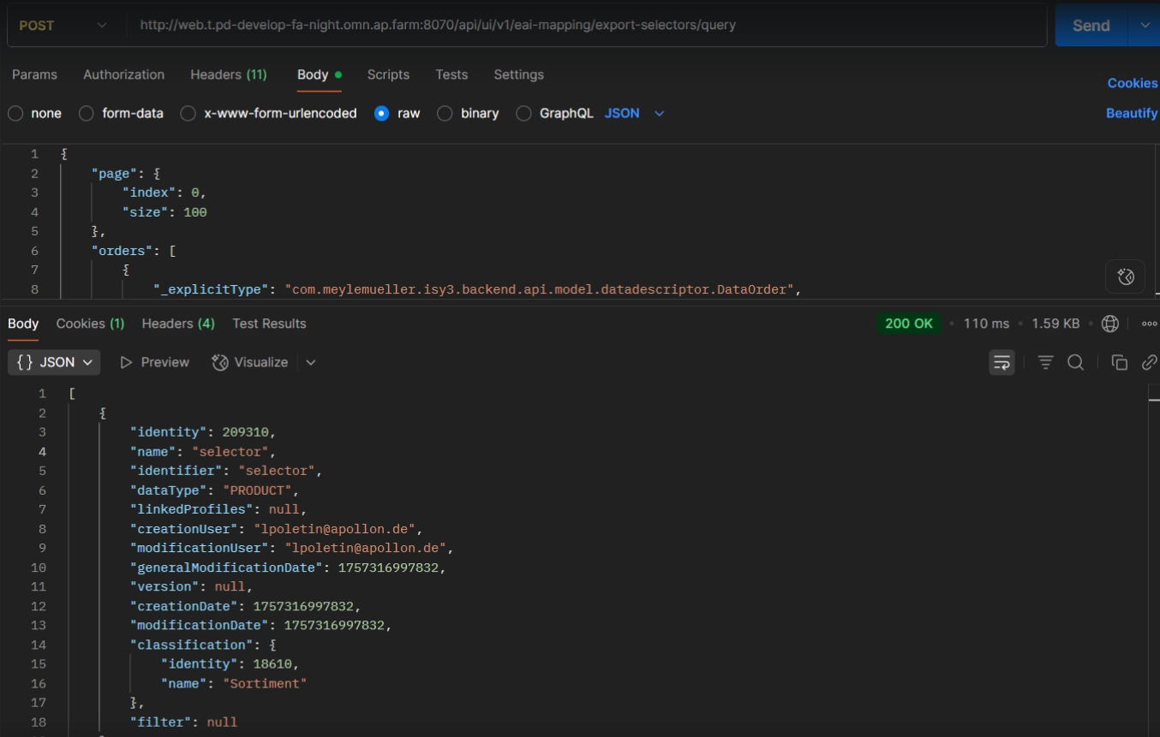This screenshot has height=737, width=1160.
Task: Switch to response Preview mode
Action: click(x=154, y=362)
